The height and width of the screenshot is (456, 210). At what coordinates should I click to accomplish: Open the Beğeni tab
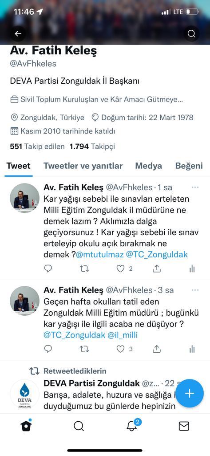point(189,166)
